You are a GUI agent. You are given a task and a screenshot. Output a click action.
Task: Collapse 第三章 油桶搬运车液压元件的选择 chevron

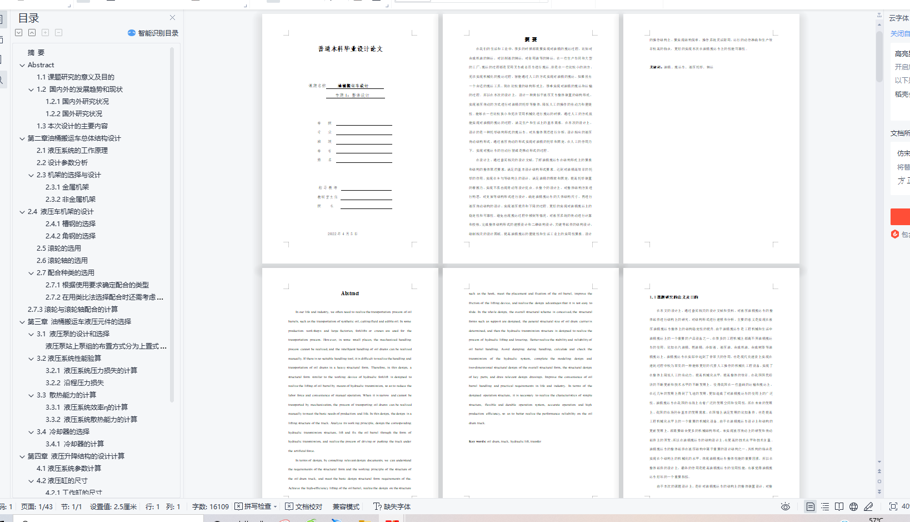tap(22, 322)
